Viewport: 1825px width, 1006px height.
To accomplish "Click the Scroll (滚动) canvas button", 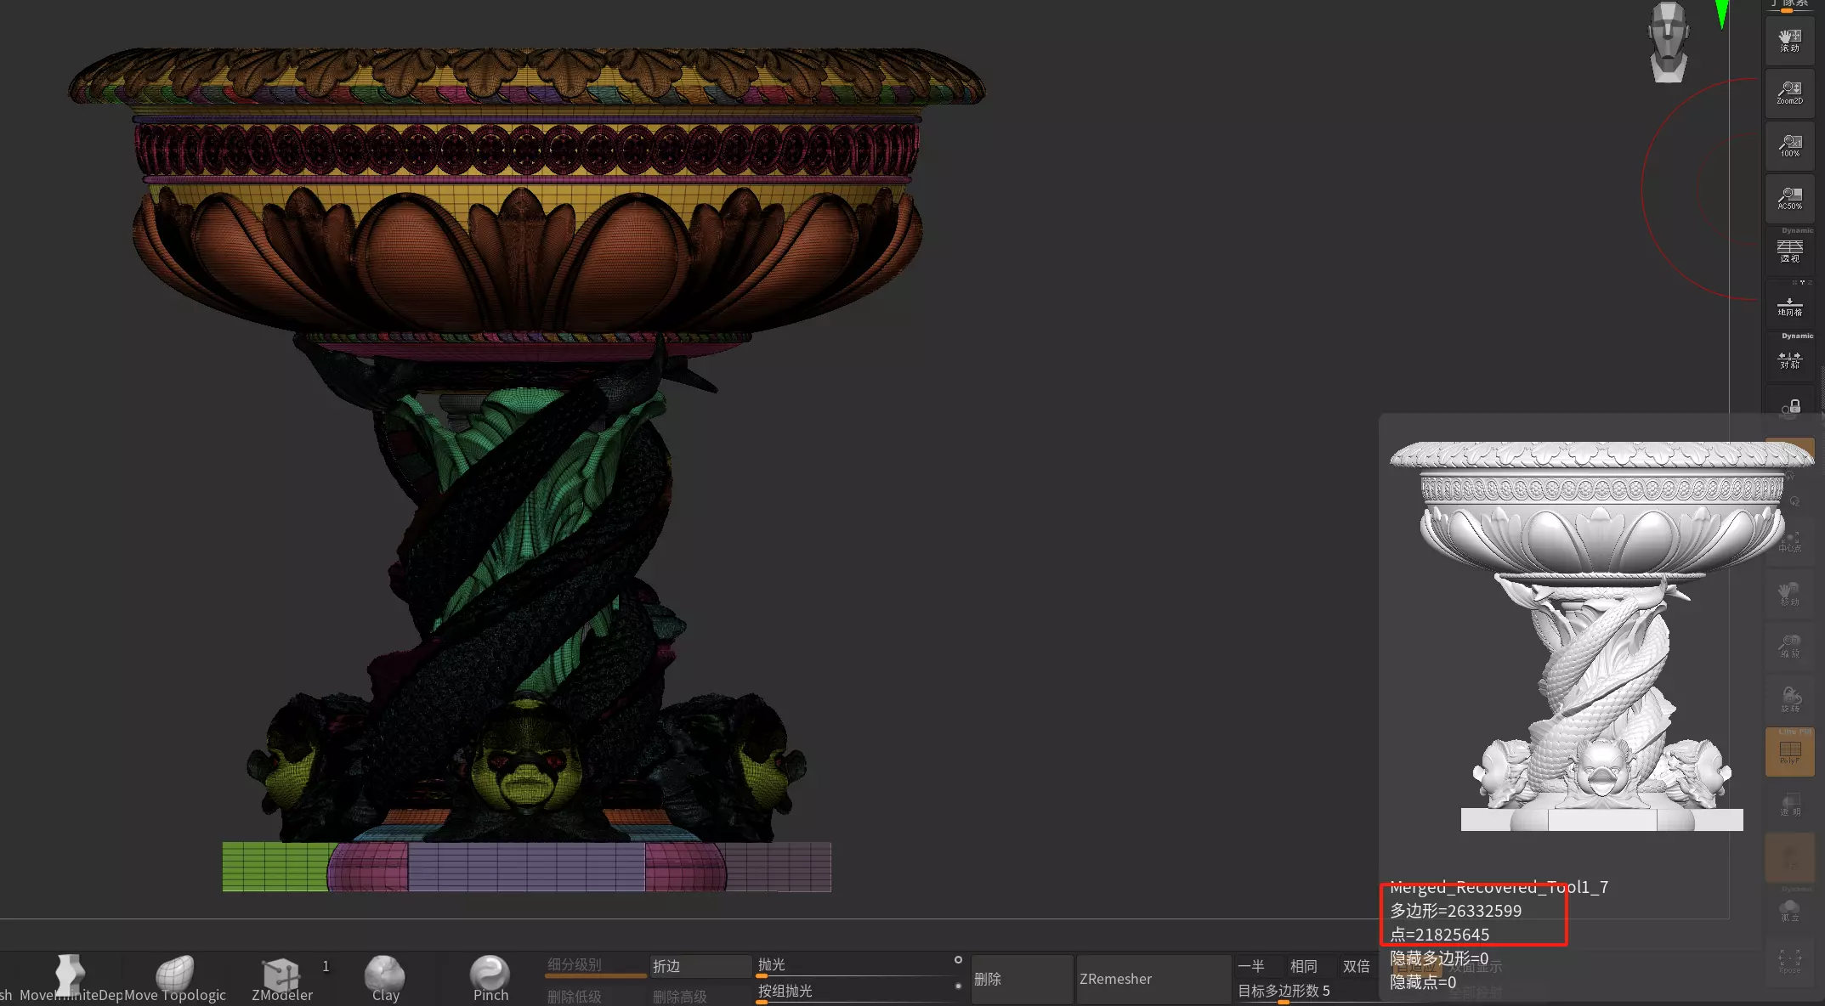I will click(x=1789, y=40).
